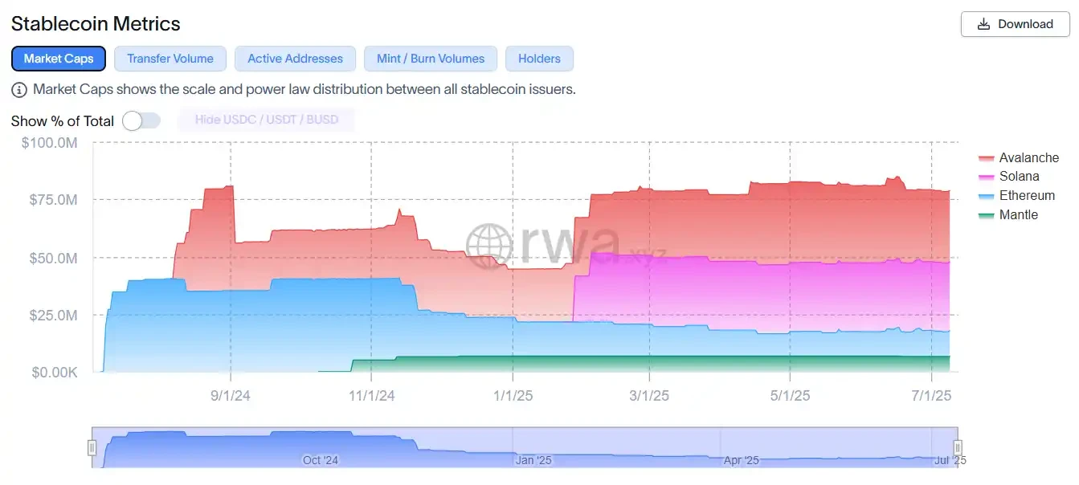This screenshot has width=1079, height=485.
Task: Click Hide USDC / USDT / BUSD button
Action: point(267,120)
